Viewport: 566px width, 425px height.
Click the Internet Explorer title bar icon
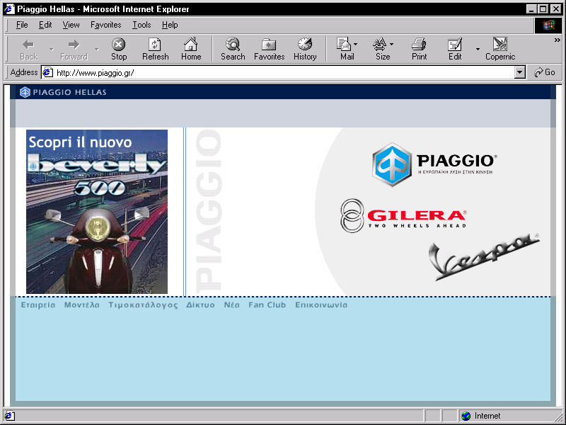click(x=9, y=8)
